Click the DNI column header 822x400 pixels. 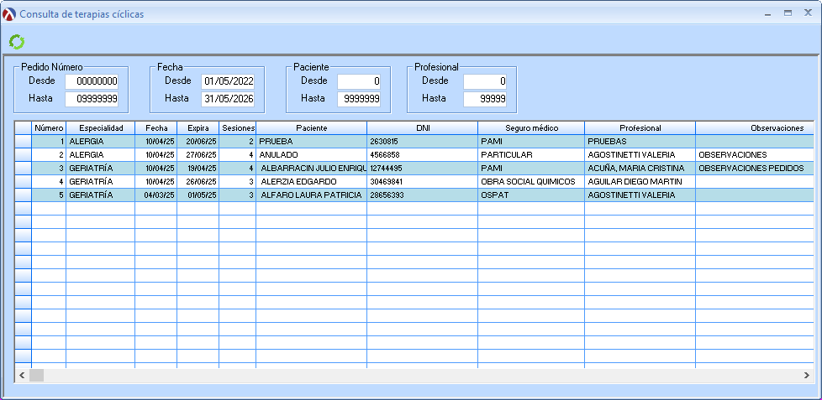click(x=423, y=128)
